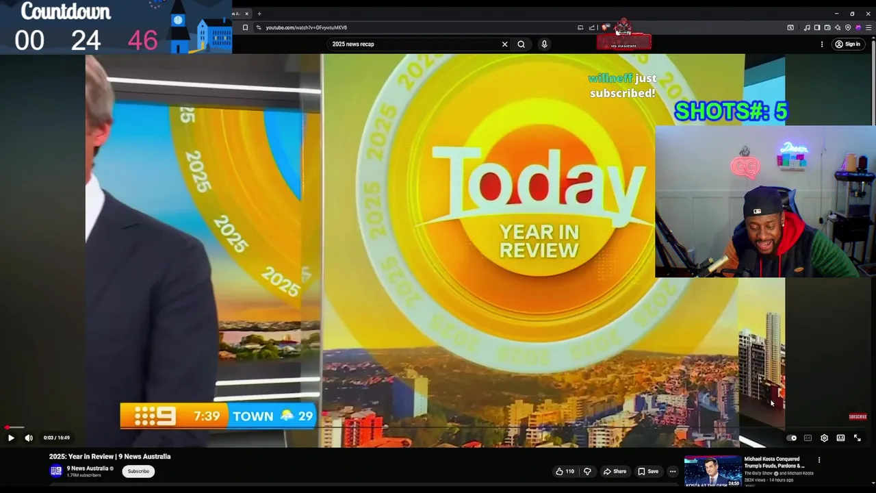The height and width of the screenshot is (493, 876).
Task: Click the video title text
Action: click(109, 457)
